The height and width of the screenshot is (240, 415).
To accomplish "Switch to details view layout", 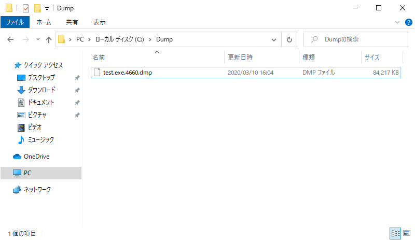I will pos(395,233).
